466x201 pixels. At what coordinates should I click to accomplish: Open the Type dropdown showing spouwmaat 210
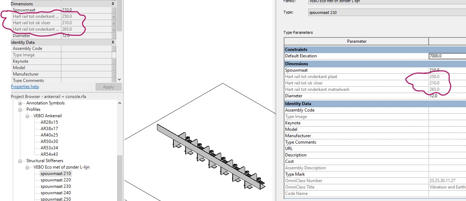pyautogui.click(x=387, y=12)
